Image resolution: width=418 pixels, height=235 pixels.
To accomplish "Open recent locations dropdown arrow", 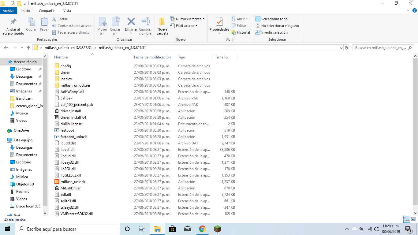I will point(22,48).
